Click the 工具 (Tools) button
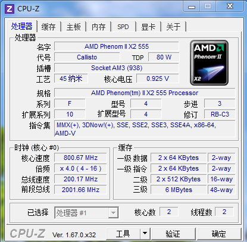The height and width of the screenshot is (242, 247). 123,234
